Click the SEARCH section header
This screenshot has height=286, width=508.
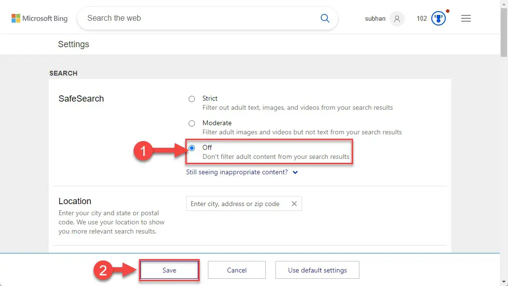(63, 73)
